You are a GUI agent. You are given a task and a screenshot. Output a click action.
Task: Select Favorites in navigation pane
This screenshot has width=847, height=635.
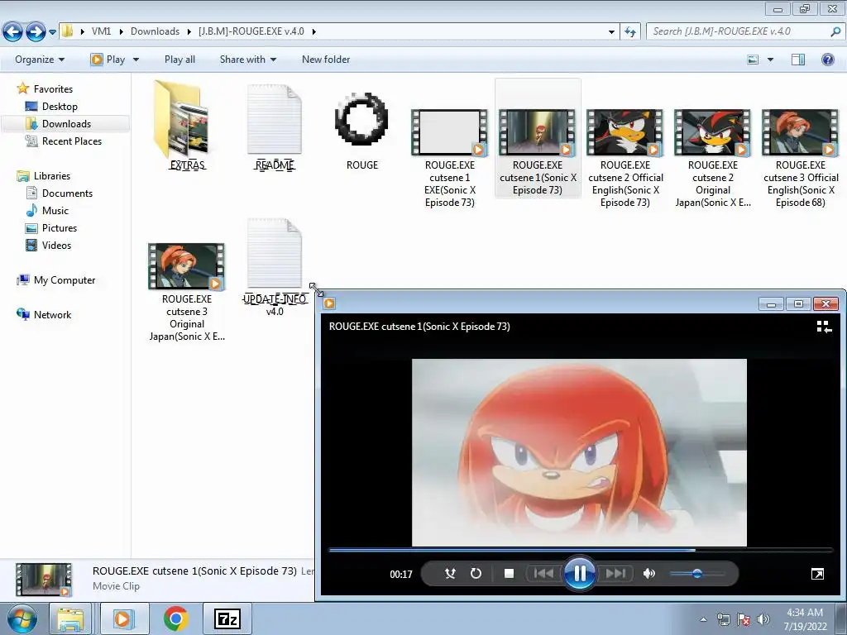click(53, 89)
